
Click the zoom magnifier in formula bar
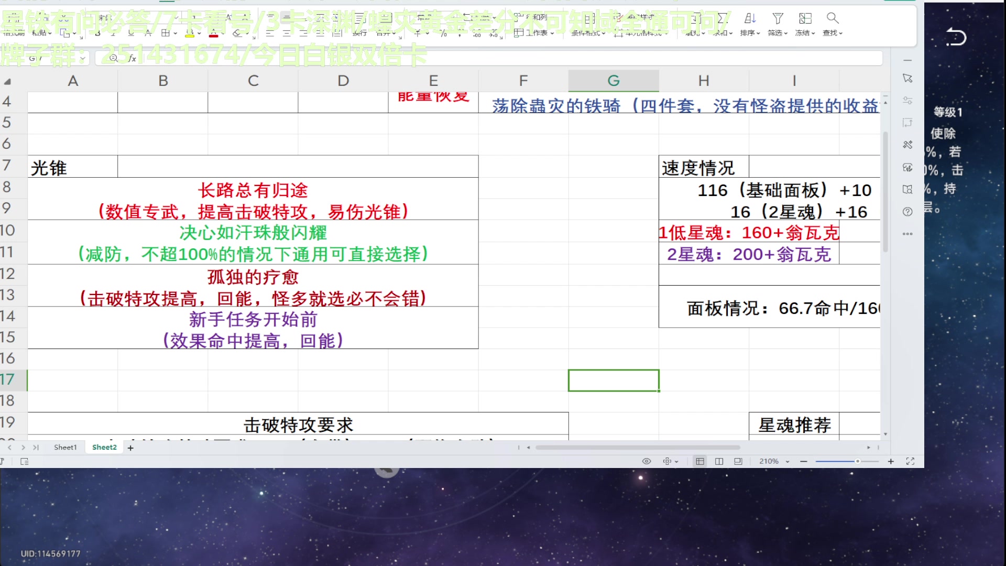[114, 58]
